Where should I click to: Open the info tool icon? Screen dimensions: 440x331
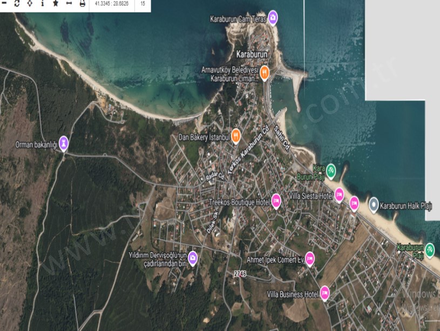[43, 4]
